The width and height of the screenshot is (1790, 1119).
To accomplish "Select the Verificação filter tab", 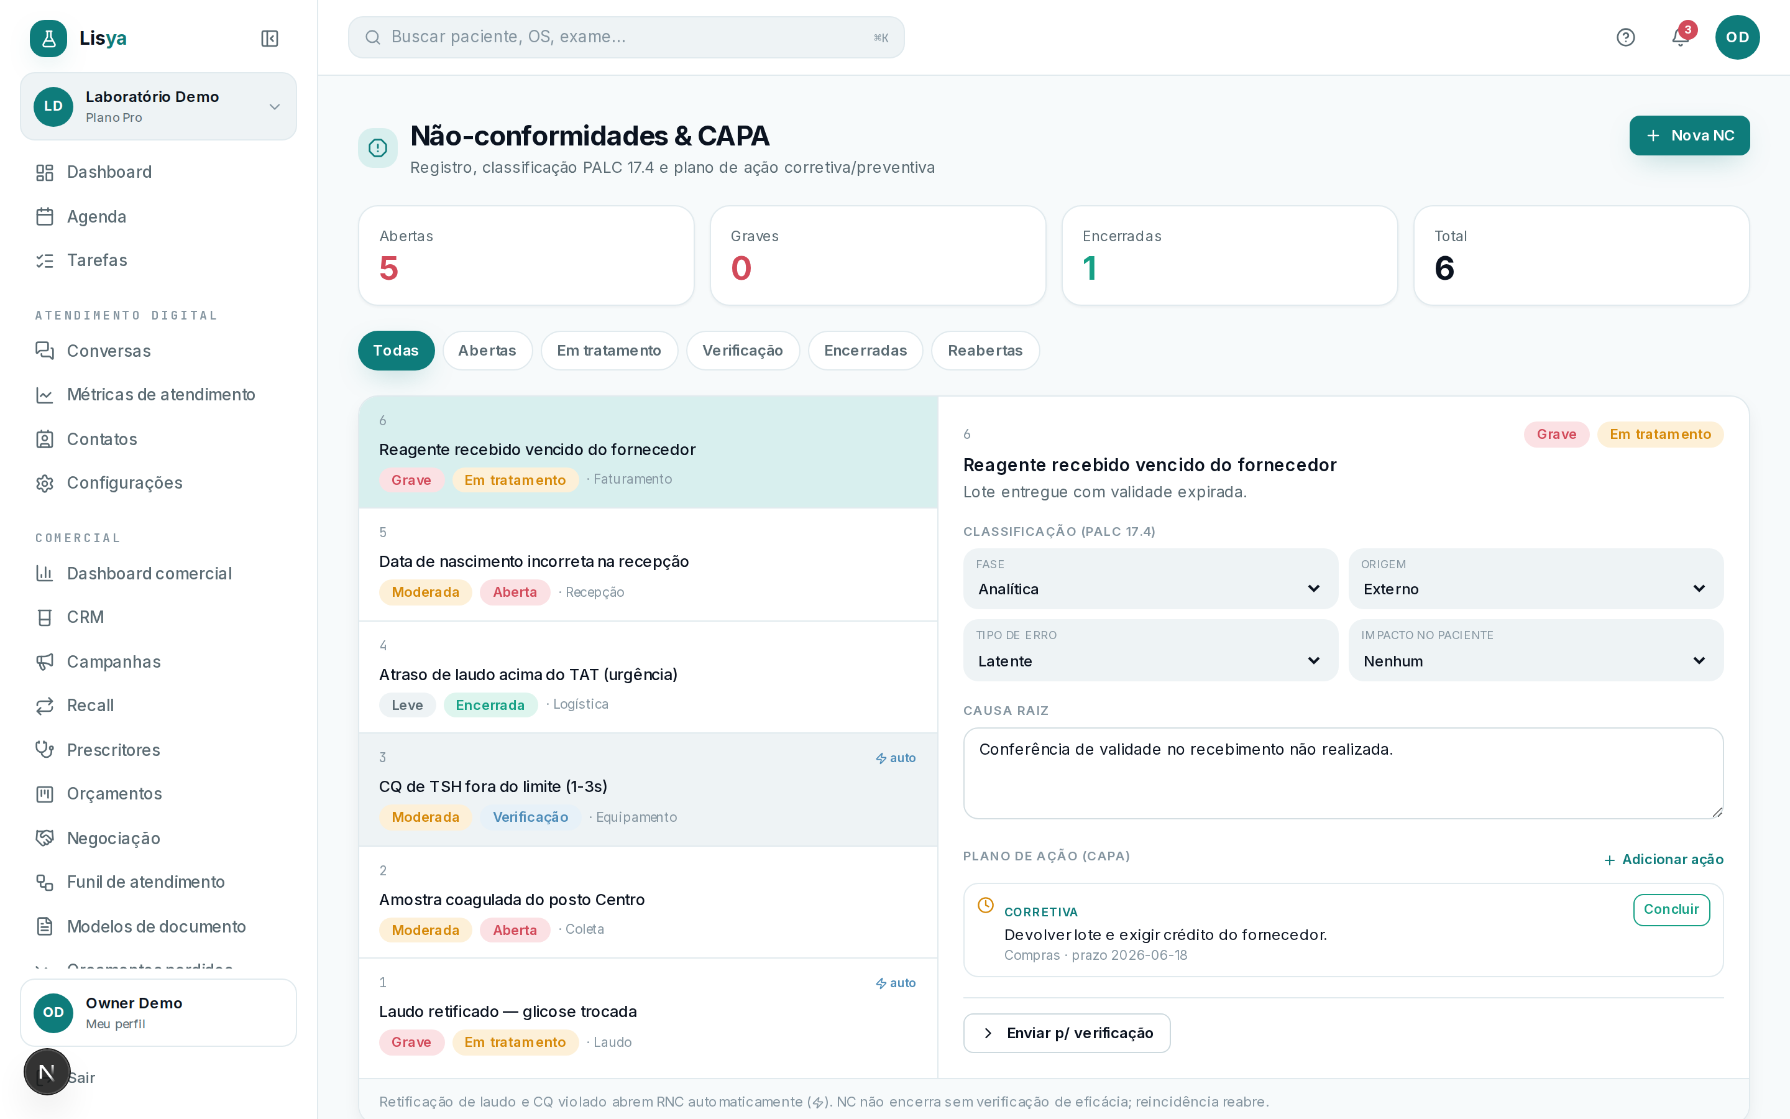I will pos(742,350).
